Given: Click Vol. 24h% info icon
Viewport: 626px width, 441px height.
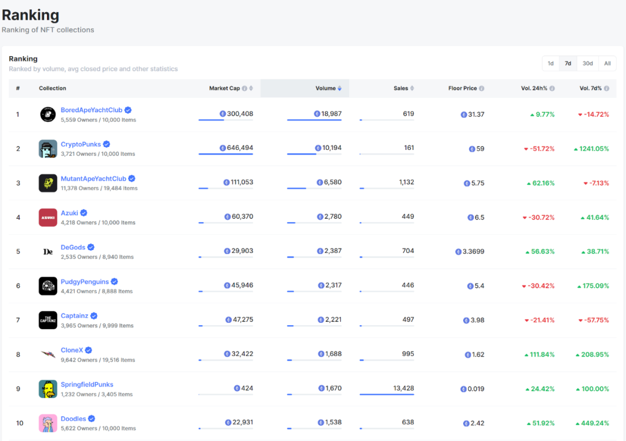Looking at the screenshot, I should click(552, 89).
